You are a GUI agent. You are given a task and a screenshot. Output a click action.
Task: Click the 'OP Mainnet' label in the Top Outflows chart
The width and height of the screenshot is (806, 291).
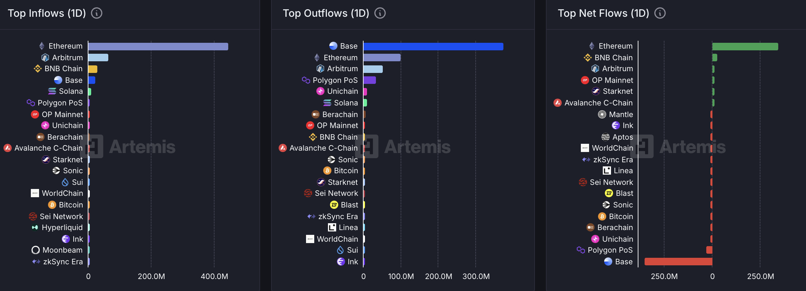[x=338, y=125]
